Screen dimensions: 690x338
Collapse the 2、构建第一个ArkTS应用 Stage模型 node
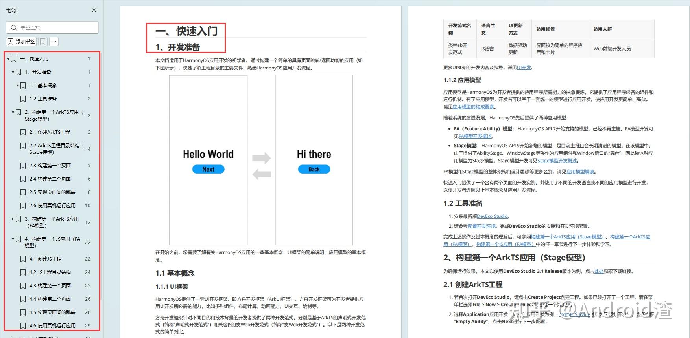pyautogui.click(x=13, y=112)
